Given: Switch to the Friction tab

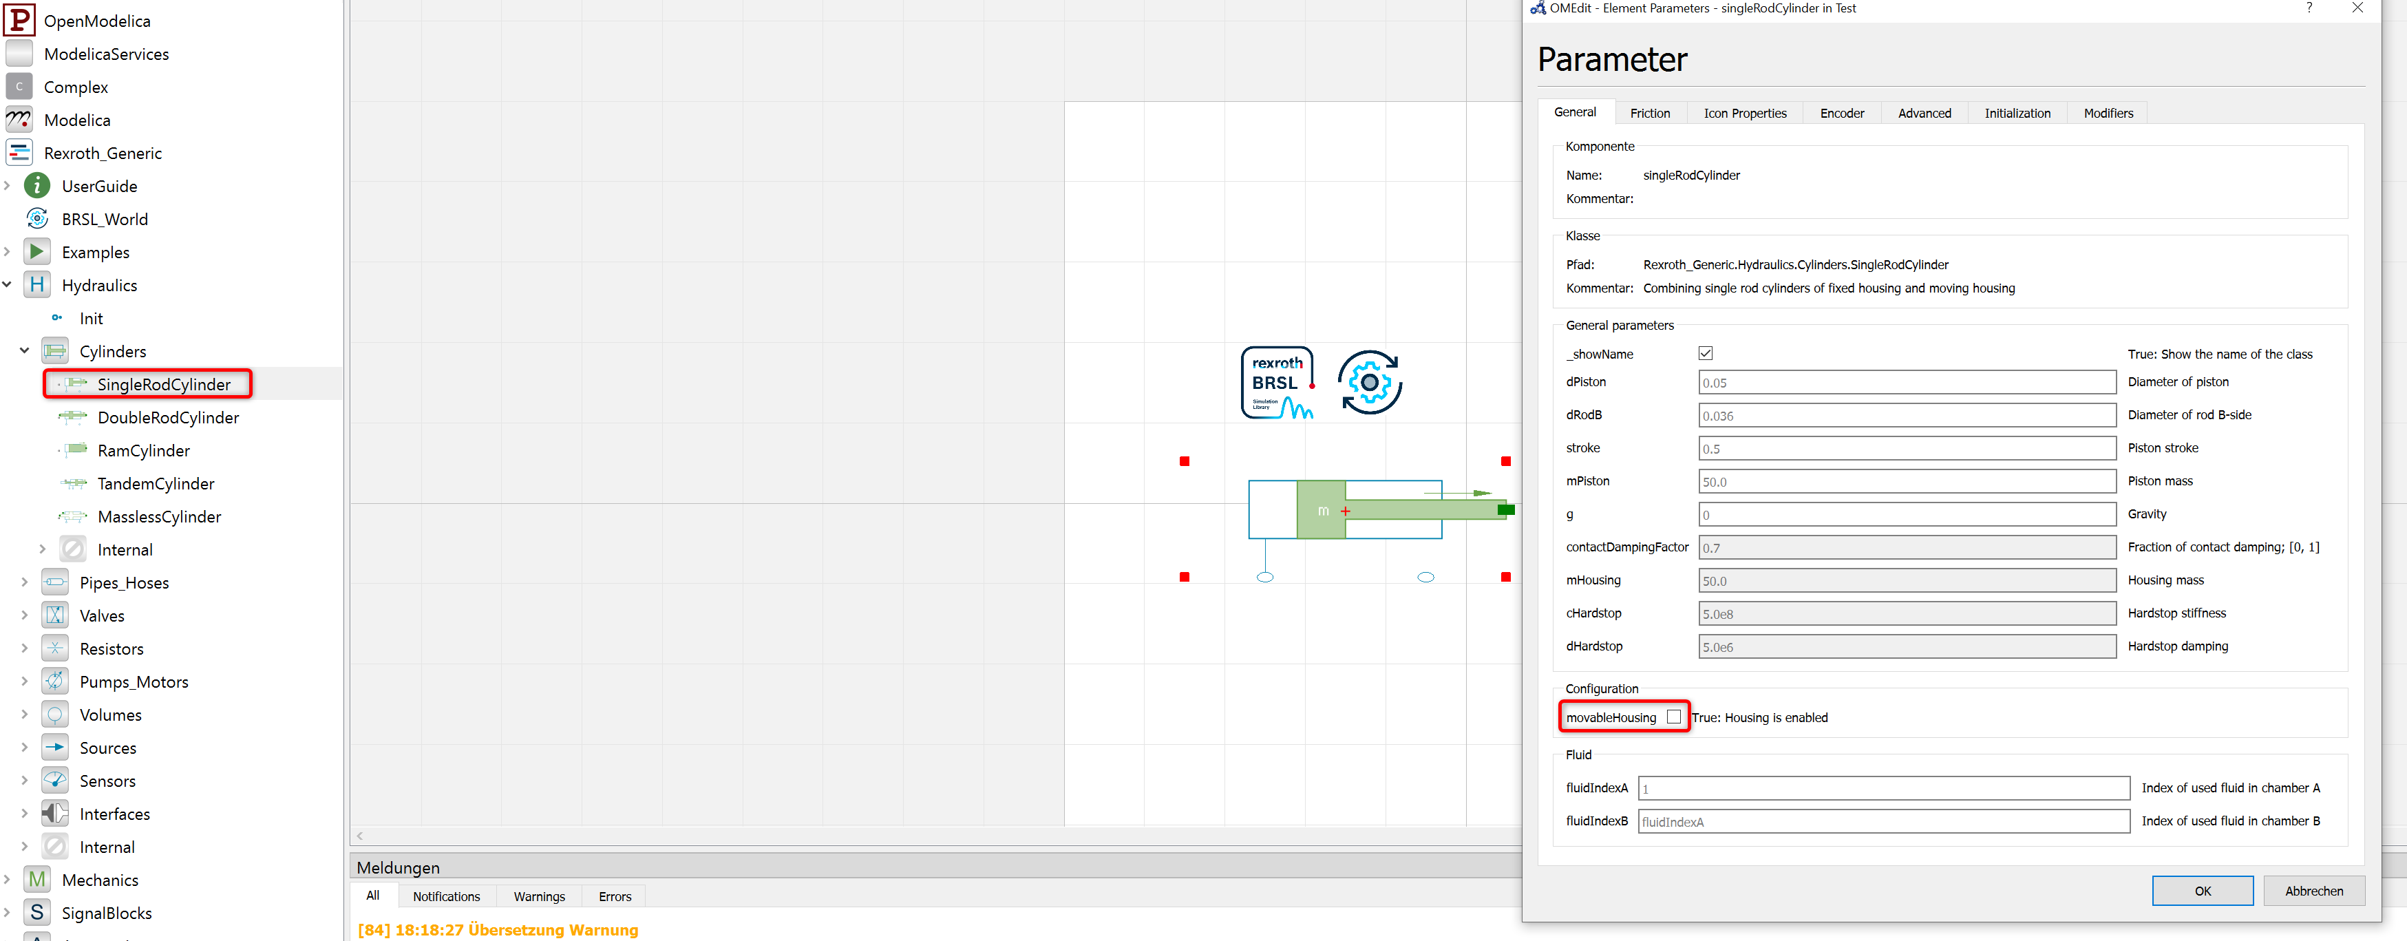Looking at the screenshot, I should pos(1650,112).
